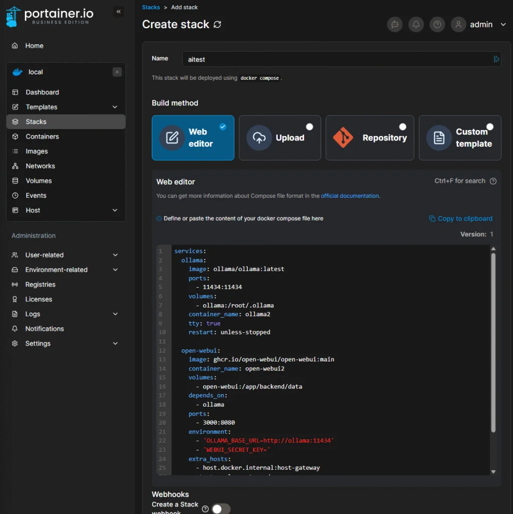Click the Networks nodes icon
513x514 pixels.
coord(15,166)
